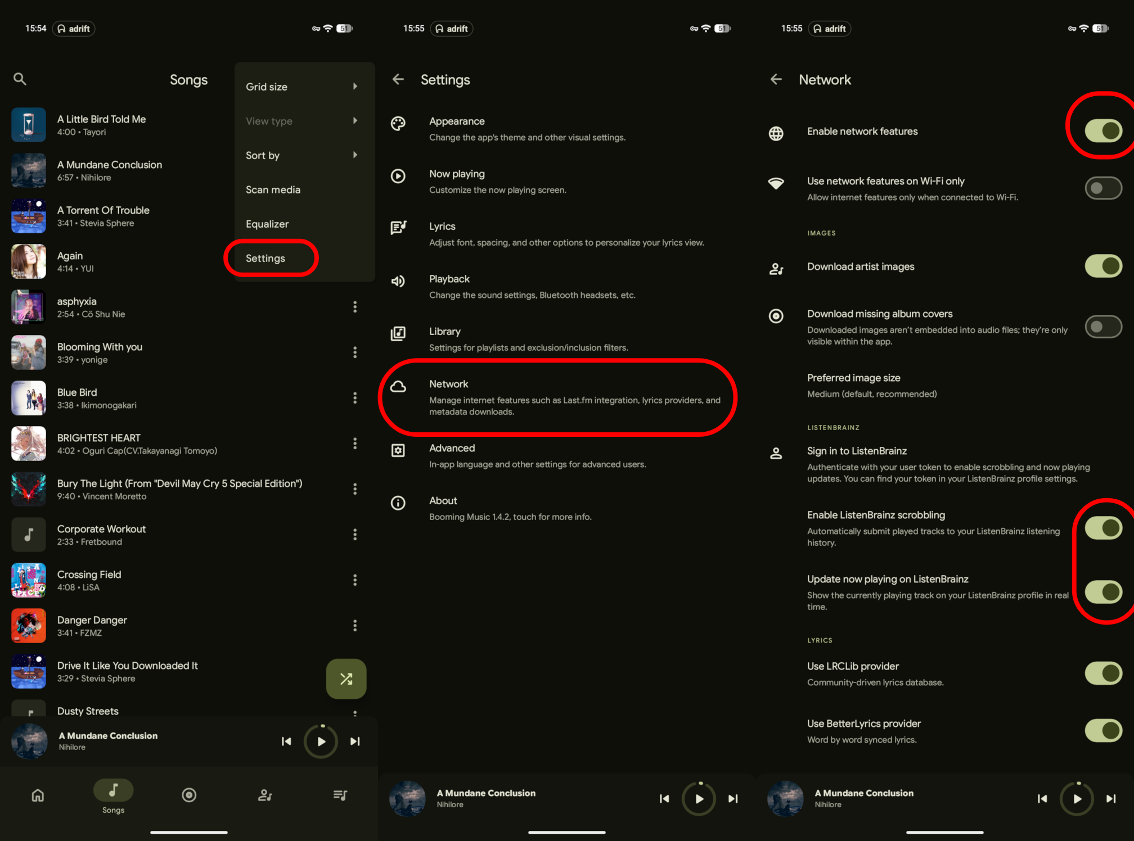The height and width of the screenshot is (841, 1134).
Task: Go to the Home tab icon
Action: (38, 795)
